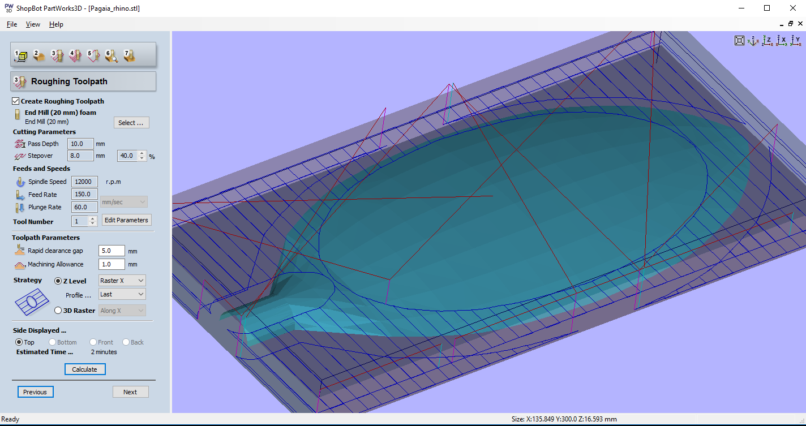
Task: Restore the inner document window
Action: pos(790,24)
